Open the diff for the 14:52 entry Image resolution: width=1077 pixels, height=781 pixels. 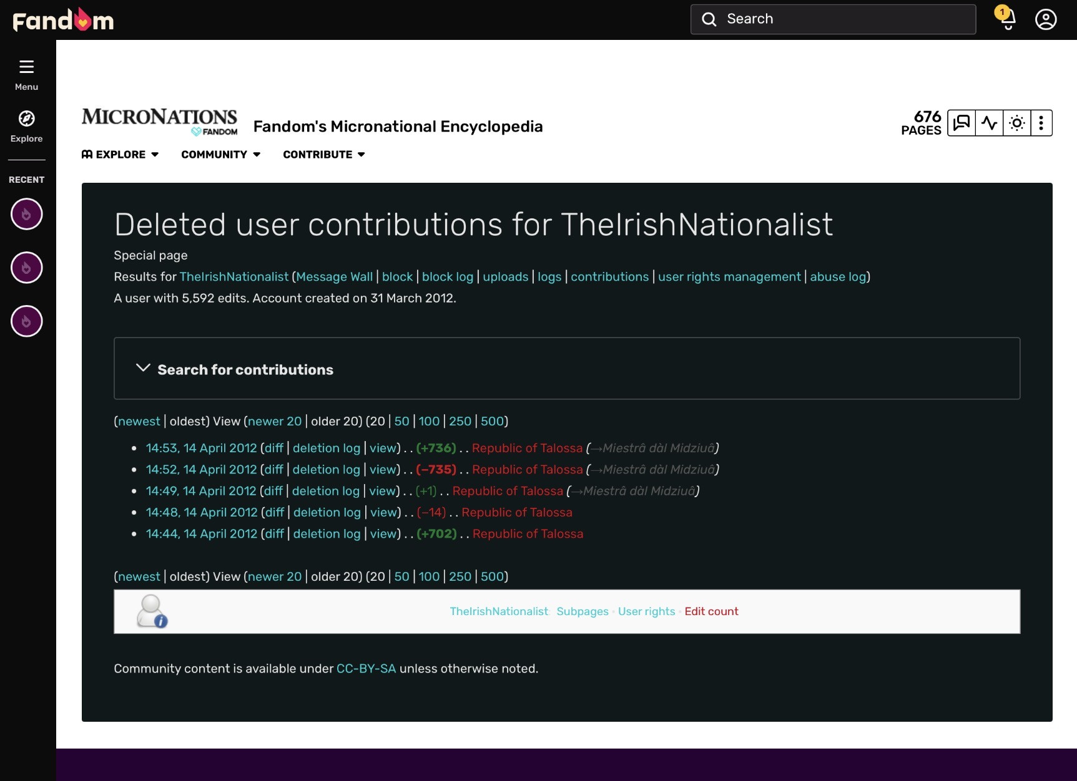point(274,470)
